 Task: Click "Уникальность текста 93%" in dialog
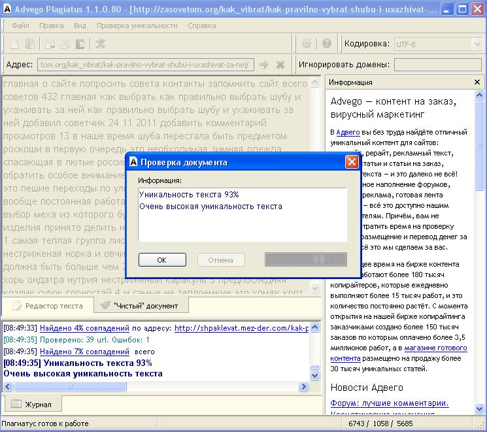[189, 194]
